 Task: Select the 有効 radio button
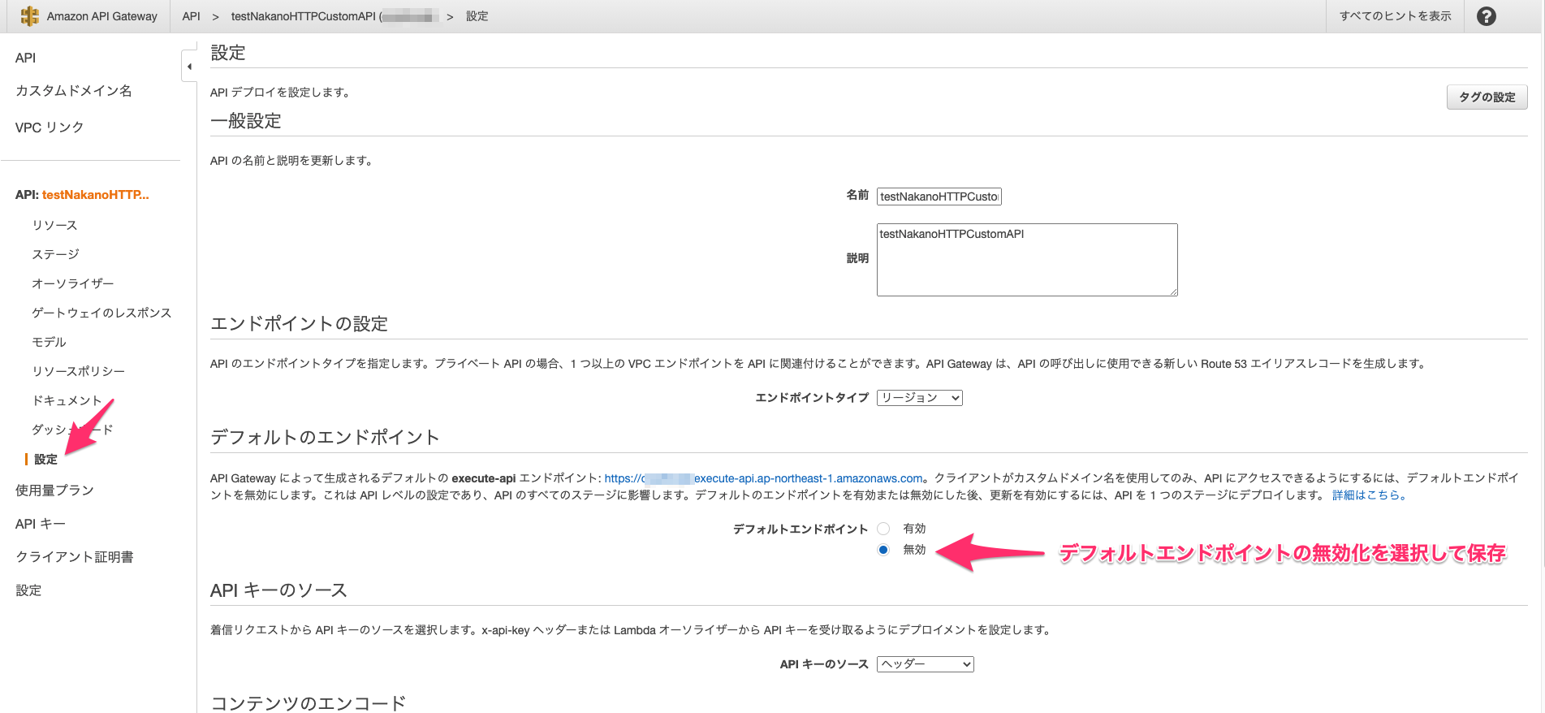883,529
